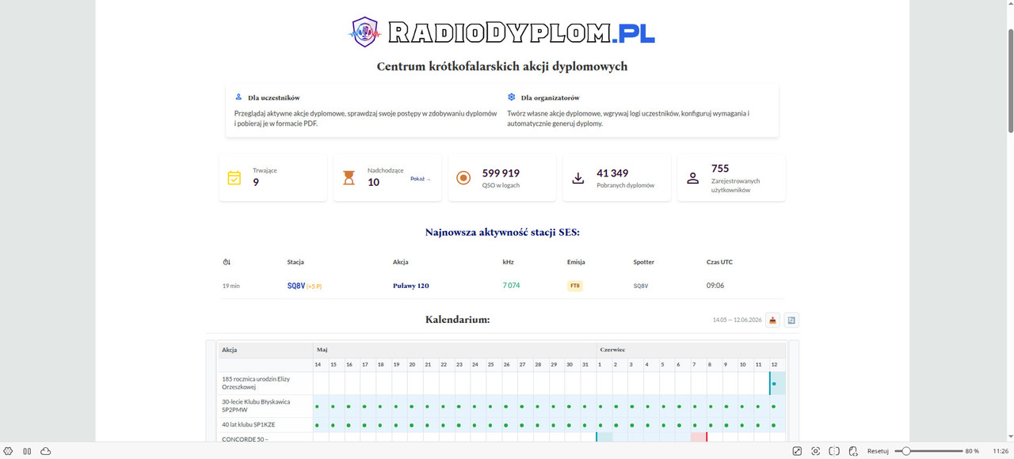
Task: Click the Trwające calendar check icon
Action: pyautogui.click(x=234, y=177)
